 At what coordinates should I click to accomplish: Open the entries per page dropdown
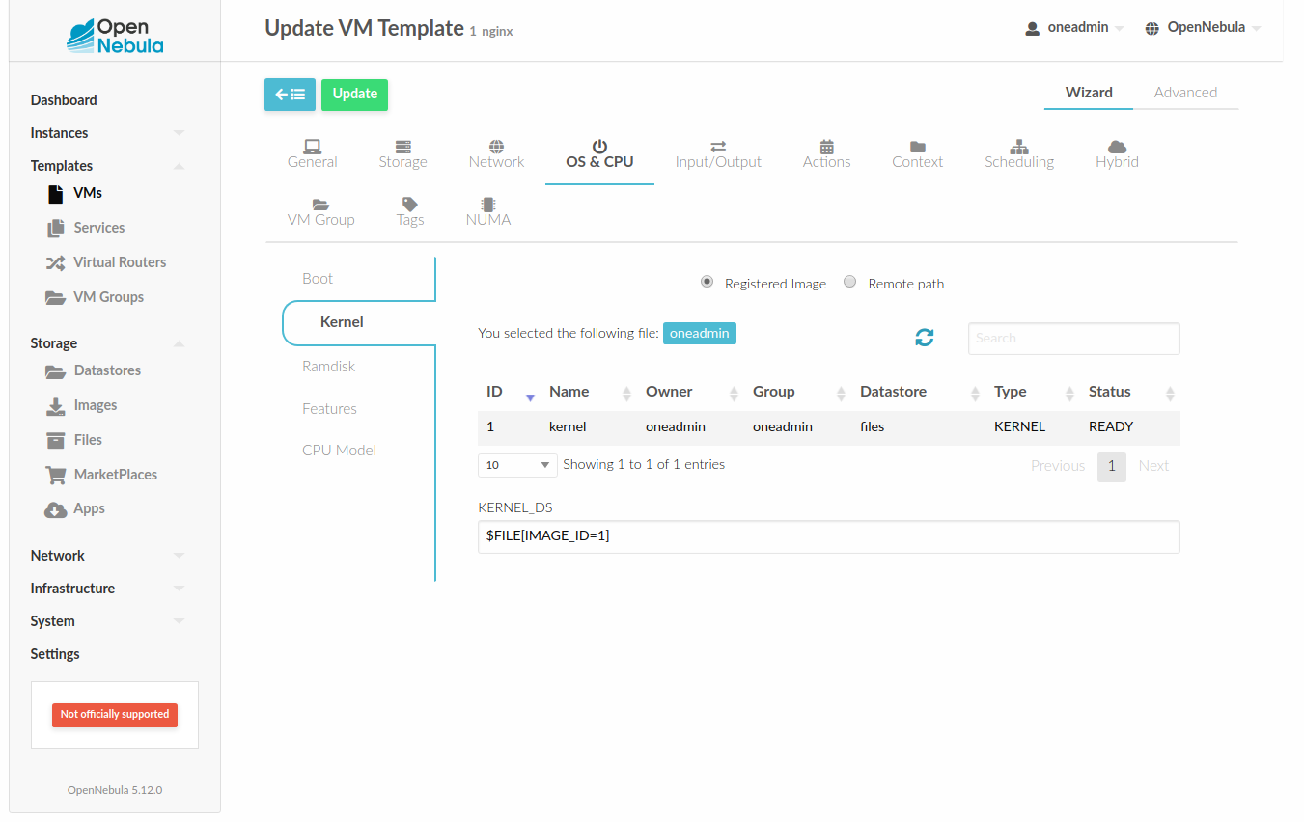(517, 465)
